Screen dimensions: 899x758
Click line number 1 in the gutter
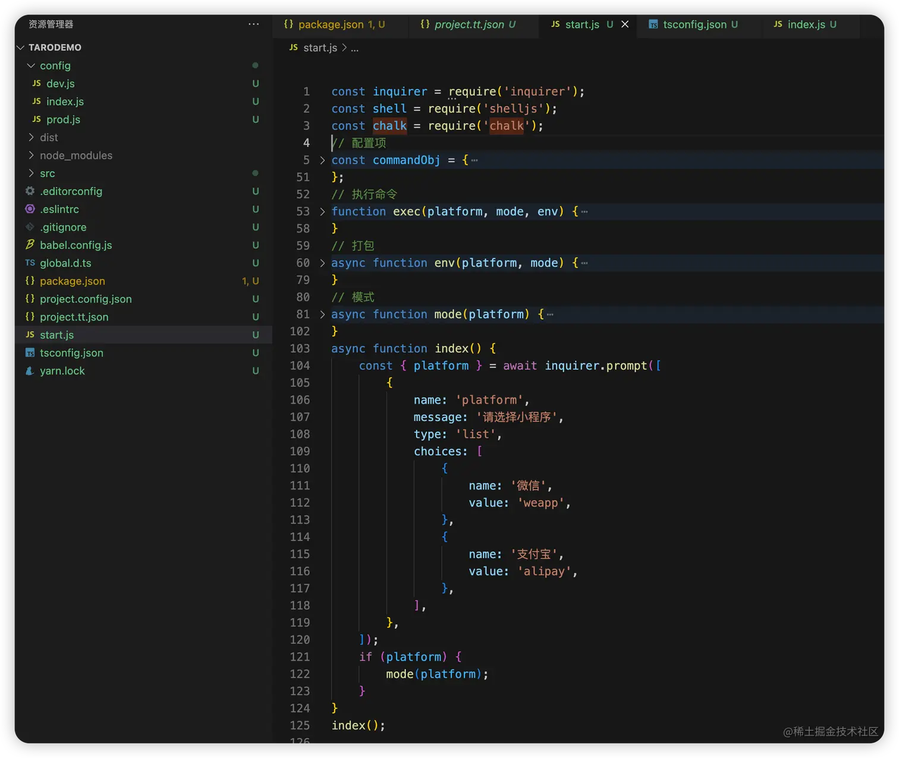click(306, 92)
